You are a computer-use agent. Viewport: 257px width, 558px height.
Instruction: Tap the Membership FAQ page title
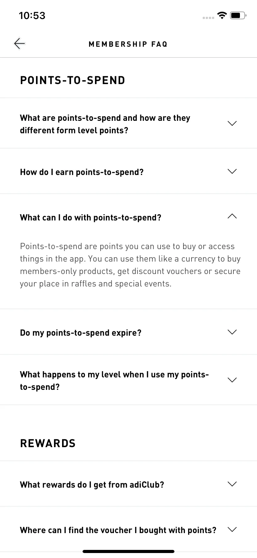(128, 44)
